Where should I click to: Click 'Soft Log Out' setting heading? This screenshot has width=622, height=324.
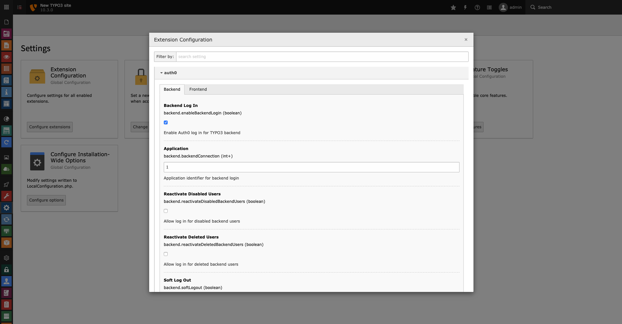(177, 280)
